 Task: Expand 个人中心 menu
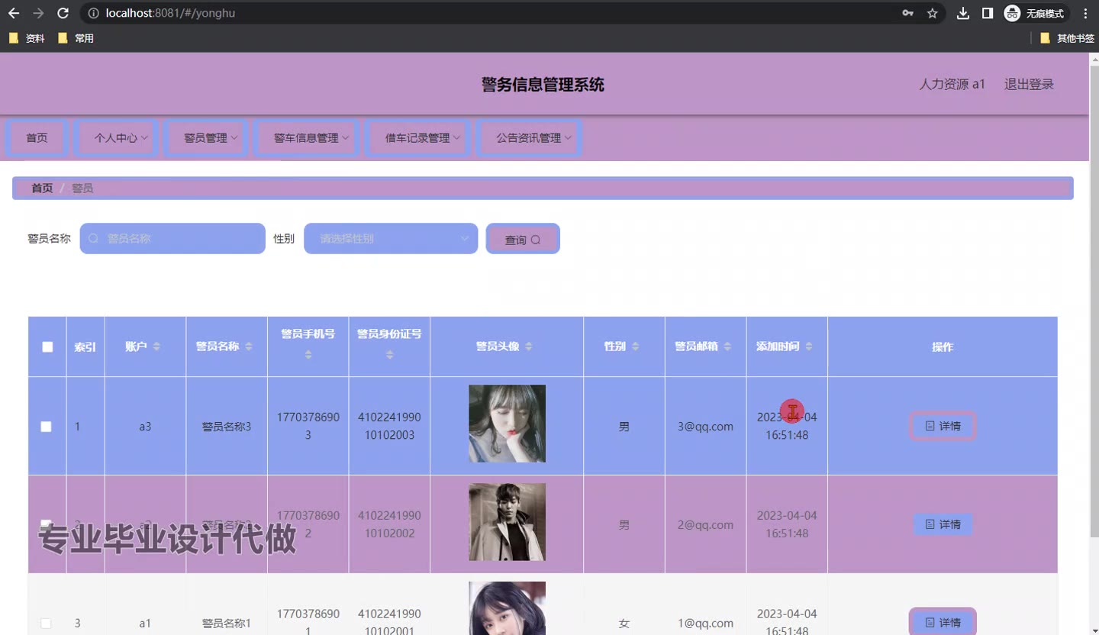[118, 138]
